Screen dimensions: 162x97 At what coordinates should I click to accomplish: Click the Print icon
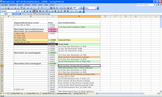click(15, 8)
